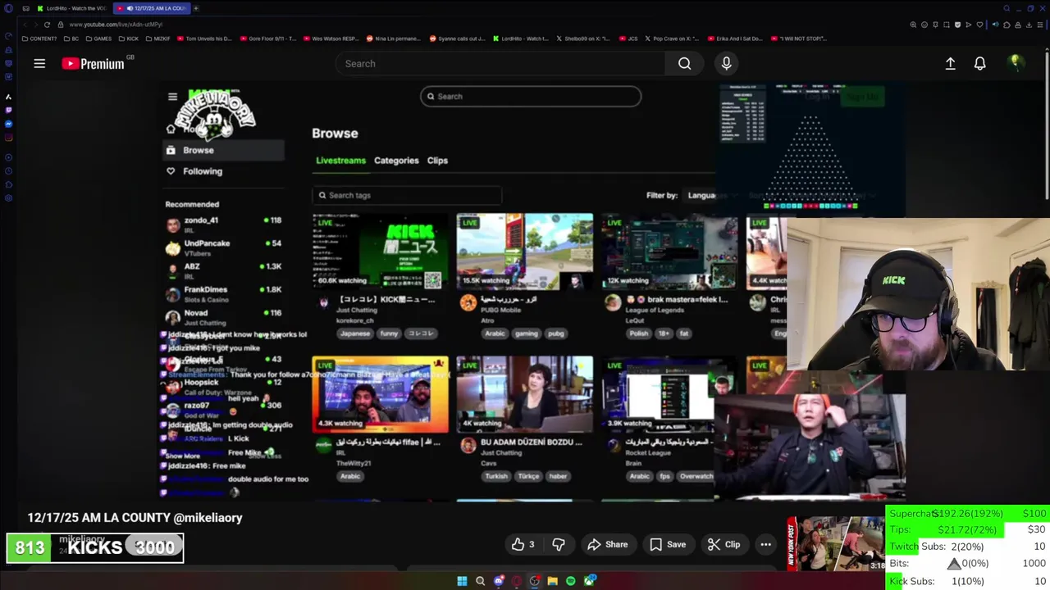
Task: Open the Tom Unveils his D... bookmark
Action: coord(205,39)
